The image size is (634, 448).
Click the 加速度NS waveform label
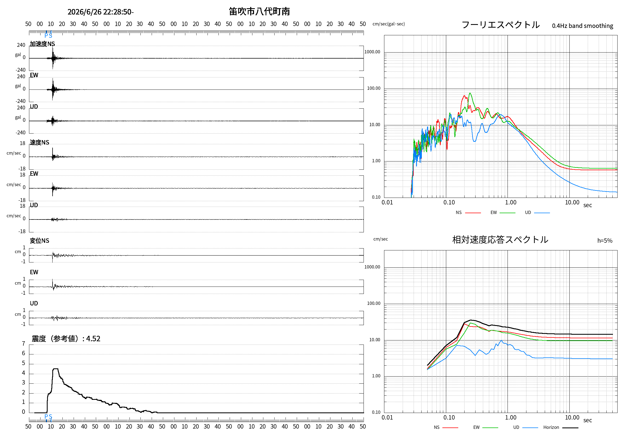pos(42,44)
